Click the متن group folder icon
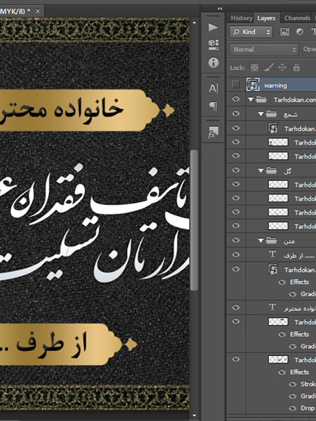Viewport: 316px width, 421px height. click(x=271, y=240)
